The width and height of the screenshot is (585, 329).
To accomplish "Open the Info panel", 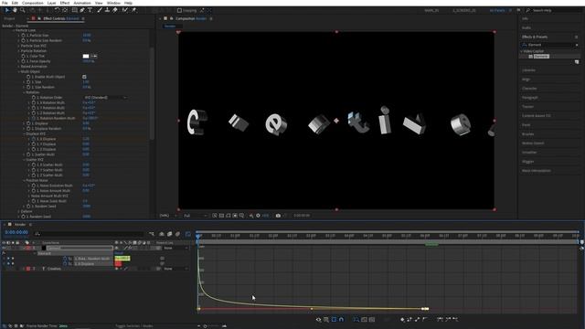I will point(525,18).
